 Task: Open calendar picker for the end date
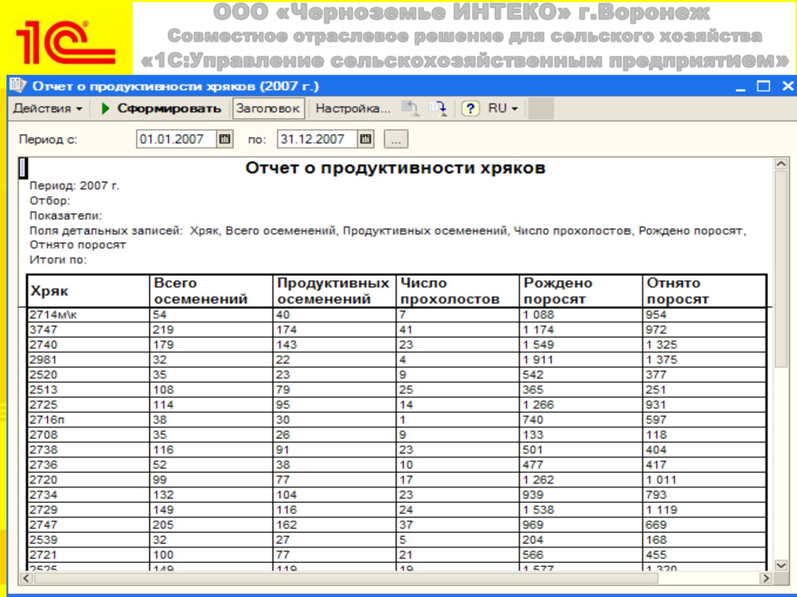(365, 139)
